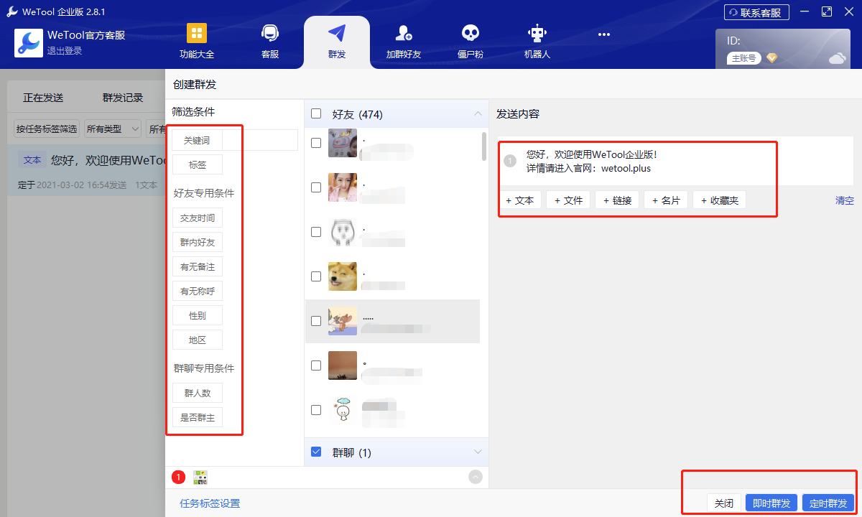Select the 群内好友 filter
The image size is (862, 517).
[x=197, y=242]
